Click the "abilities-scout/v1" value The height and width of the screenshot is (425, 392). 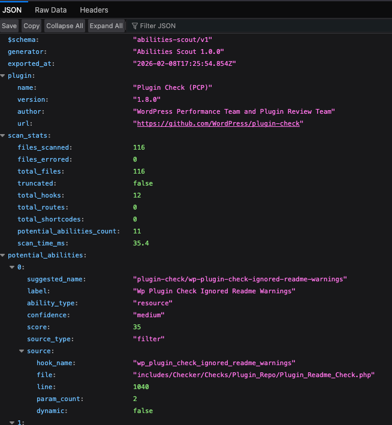(x=173, y=40)
